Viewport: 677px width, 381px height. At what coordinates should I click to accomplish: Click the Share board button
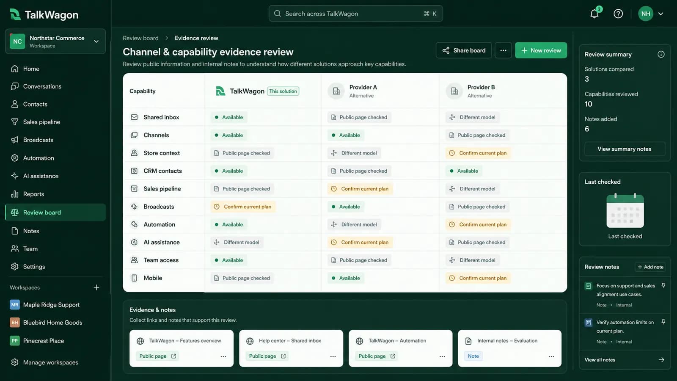coord(464,50)
